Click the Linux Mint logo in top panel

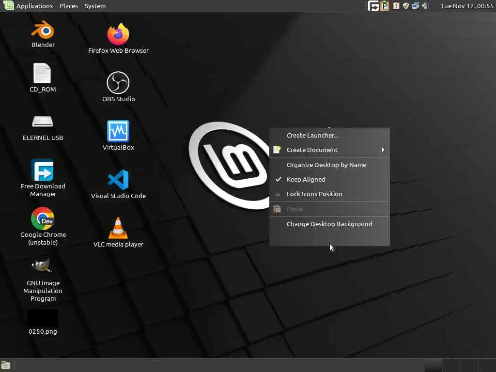tap(9, 5)
